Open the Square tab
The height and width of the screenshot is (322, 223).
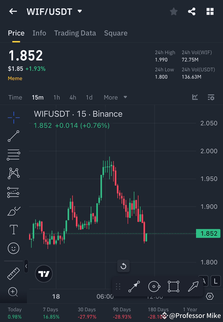click(116, 33)
